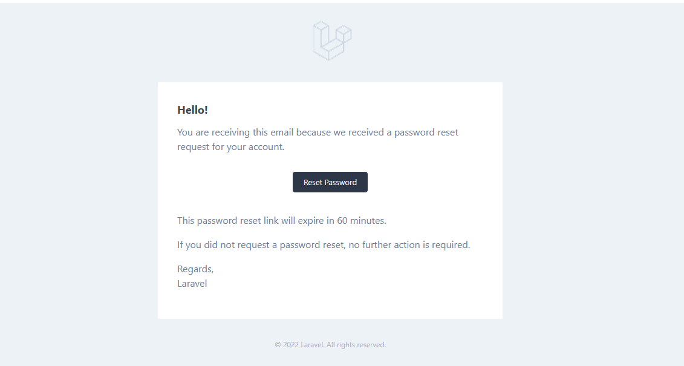Click the phrase 'no further action is required'
The height and width of the screenshot is (366, 684).
point(408,245)
